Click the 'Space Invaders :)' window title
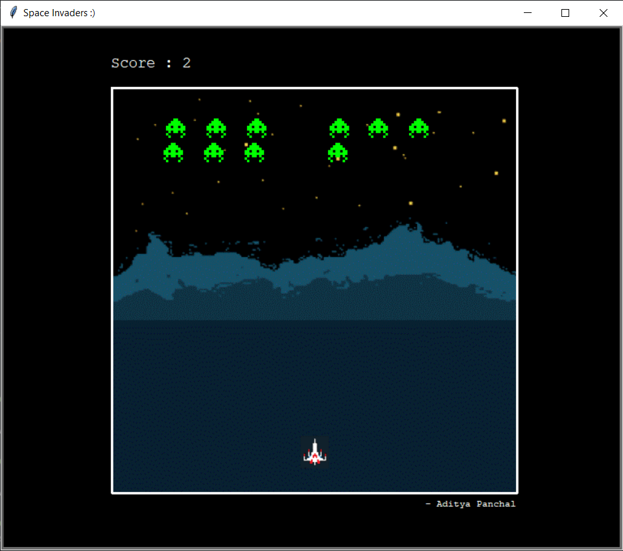This screenshot has width=623, height=551. pos(59,13)
